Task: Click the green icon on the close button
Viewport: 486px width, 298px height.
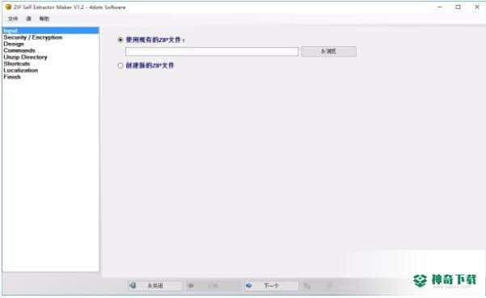Action: (x=133, y=285)
